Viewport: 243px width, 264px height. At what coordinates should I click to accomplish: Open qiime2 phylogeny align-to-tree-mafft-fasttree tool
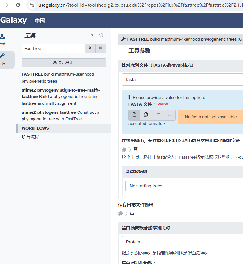point(61,97)
